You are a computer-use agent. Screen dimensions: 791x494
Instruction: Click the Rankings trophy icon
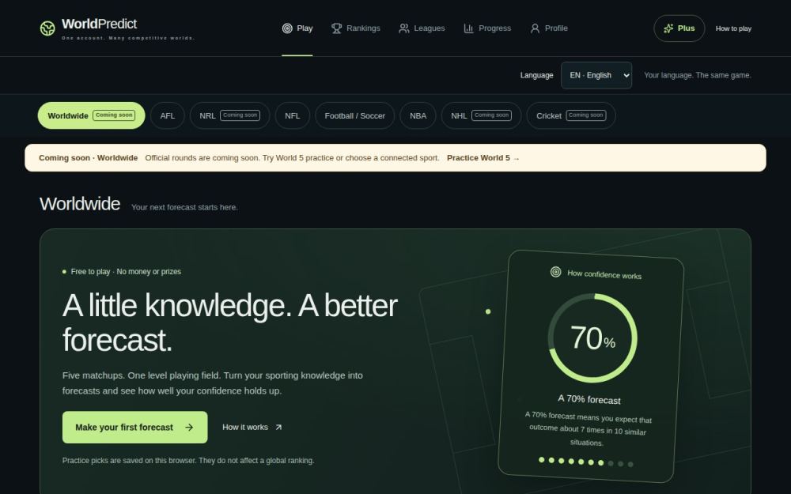(x=336, y=28)
